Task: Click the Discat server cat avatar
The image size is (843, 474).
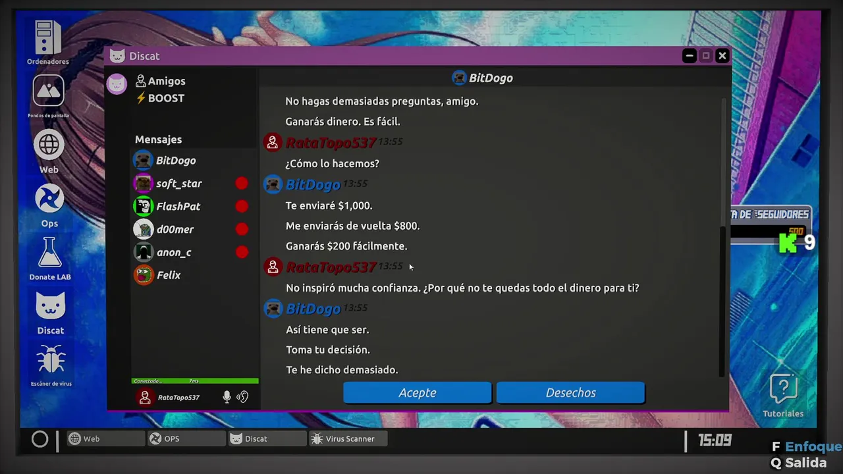Action: click(x=117, y=84)
